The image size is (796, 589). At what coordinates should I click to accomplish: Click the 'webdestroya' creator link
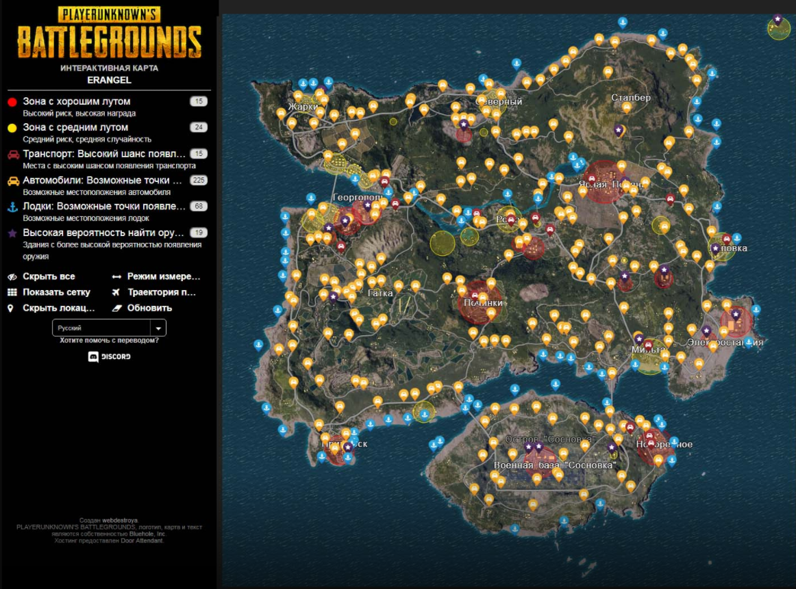click(x=120, y=520)
